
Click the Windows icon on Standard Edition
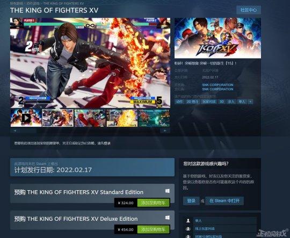click(x=168, y=191)
